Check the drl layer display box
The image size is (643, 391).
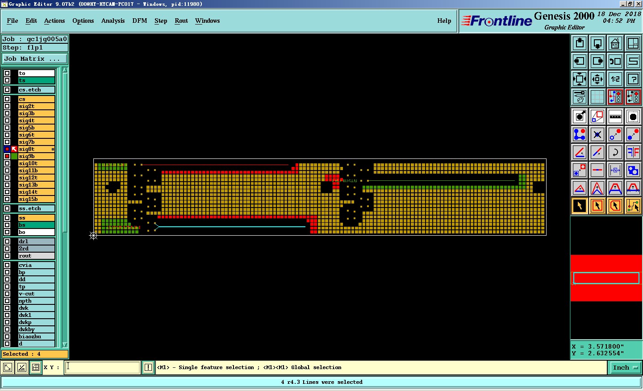pyautogui.click(x=7, y=241)
